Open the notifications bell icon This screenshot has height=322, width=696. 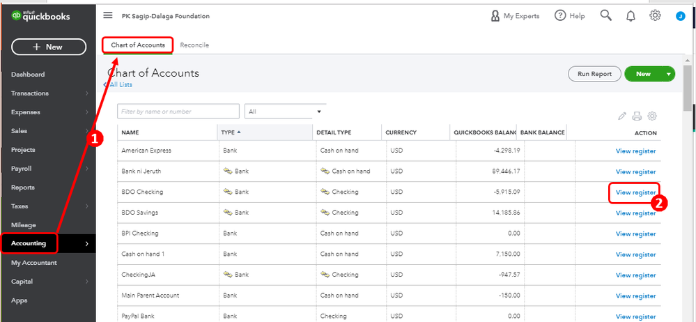pyautogui.click(x=631, y=16)
